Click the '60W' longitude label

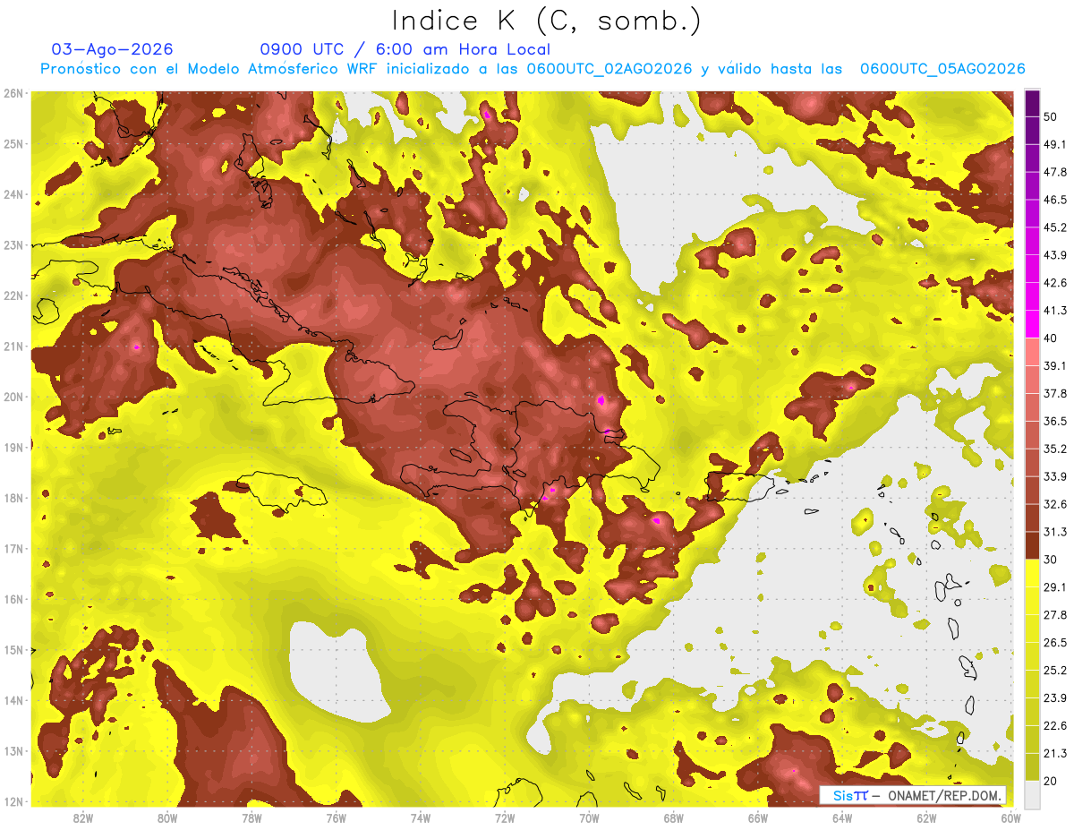[1010, 818]
